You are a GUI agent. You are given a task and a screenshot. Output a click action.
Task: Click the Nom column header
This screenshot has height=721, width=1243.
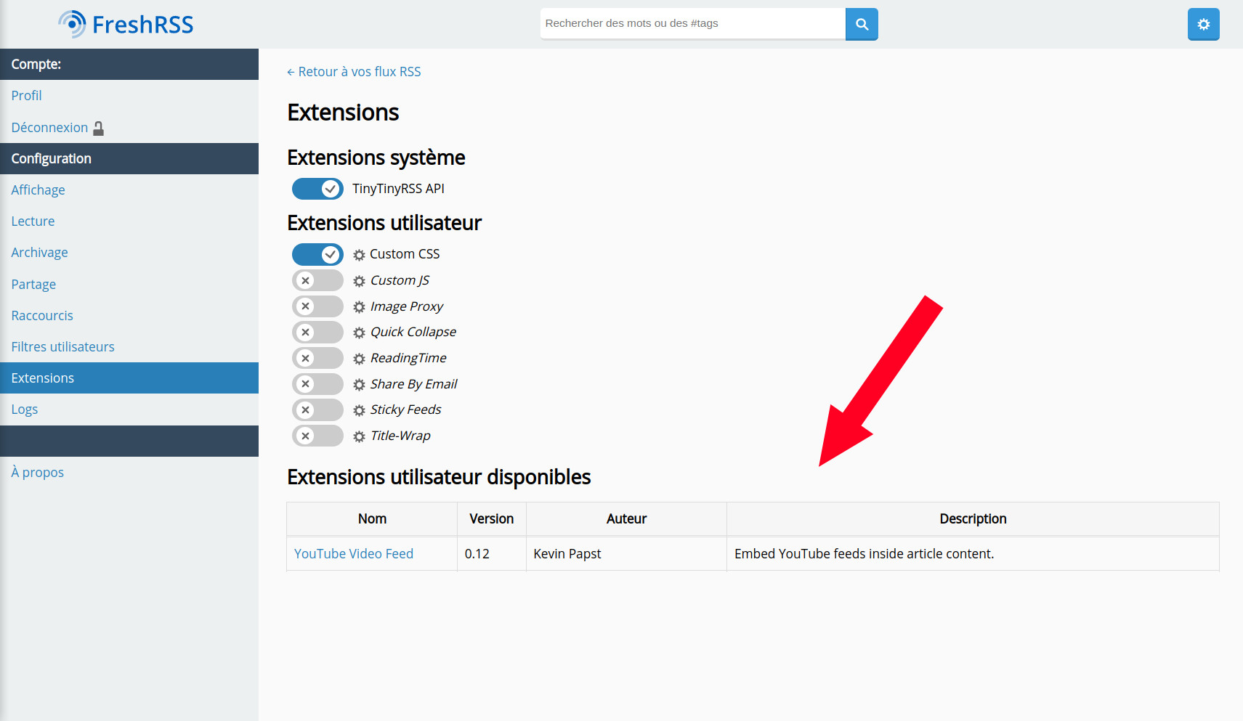click(x=372, y=519)
